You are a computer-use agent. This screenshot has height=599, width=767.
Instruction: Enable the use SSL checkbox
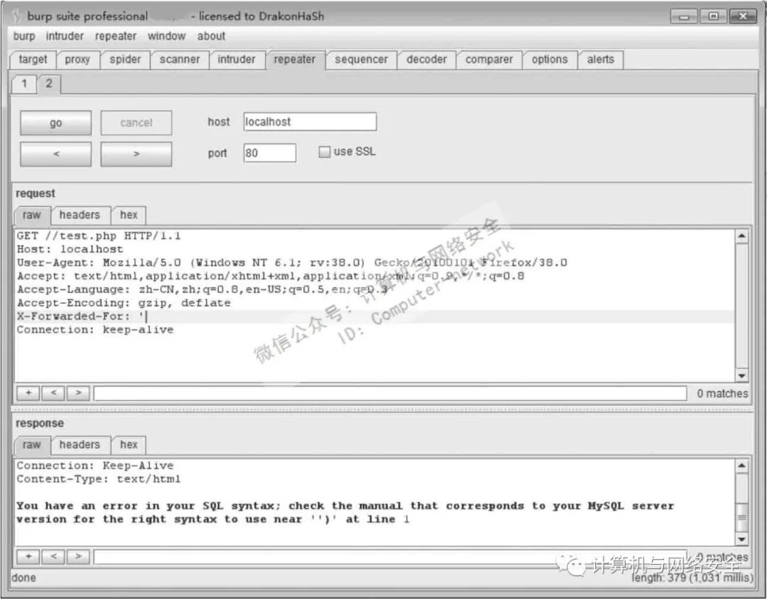pyautogui.click(x=324, y=152)
